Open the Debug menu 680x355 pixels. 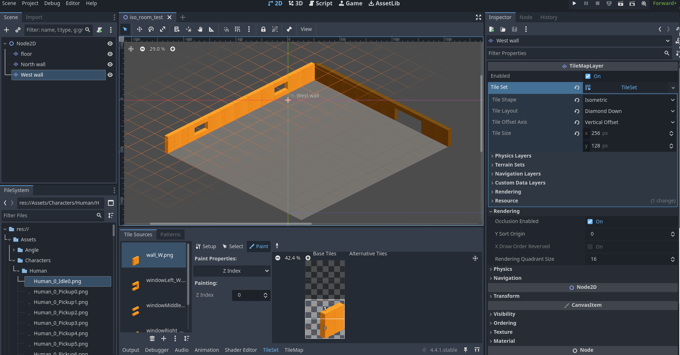tap(52, 3)
